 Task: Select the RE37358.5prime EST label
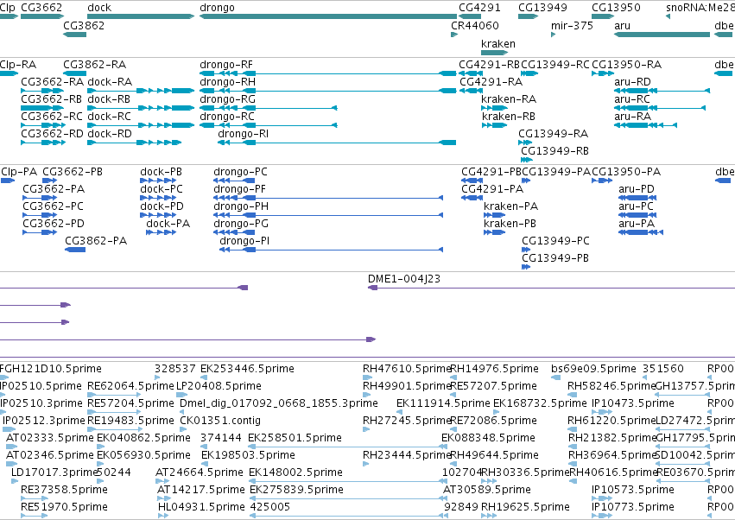click(x=64, y=490)
